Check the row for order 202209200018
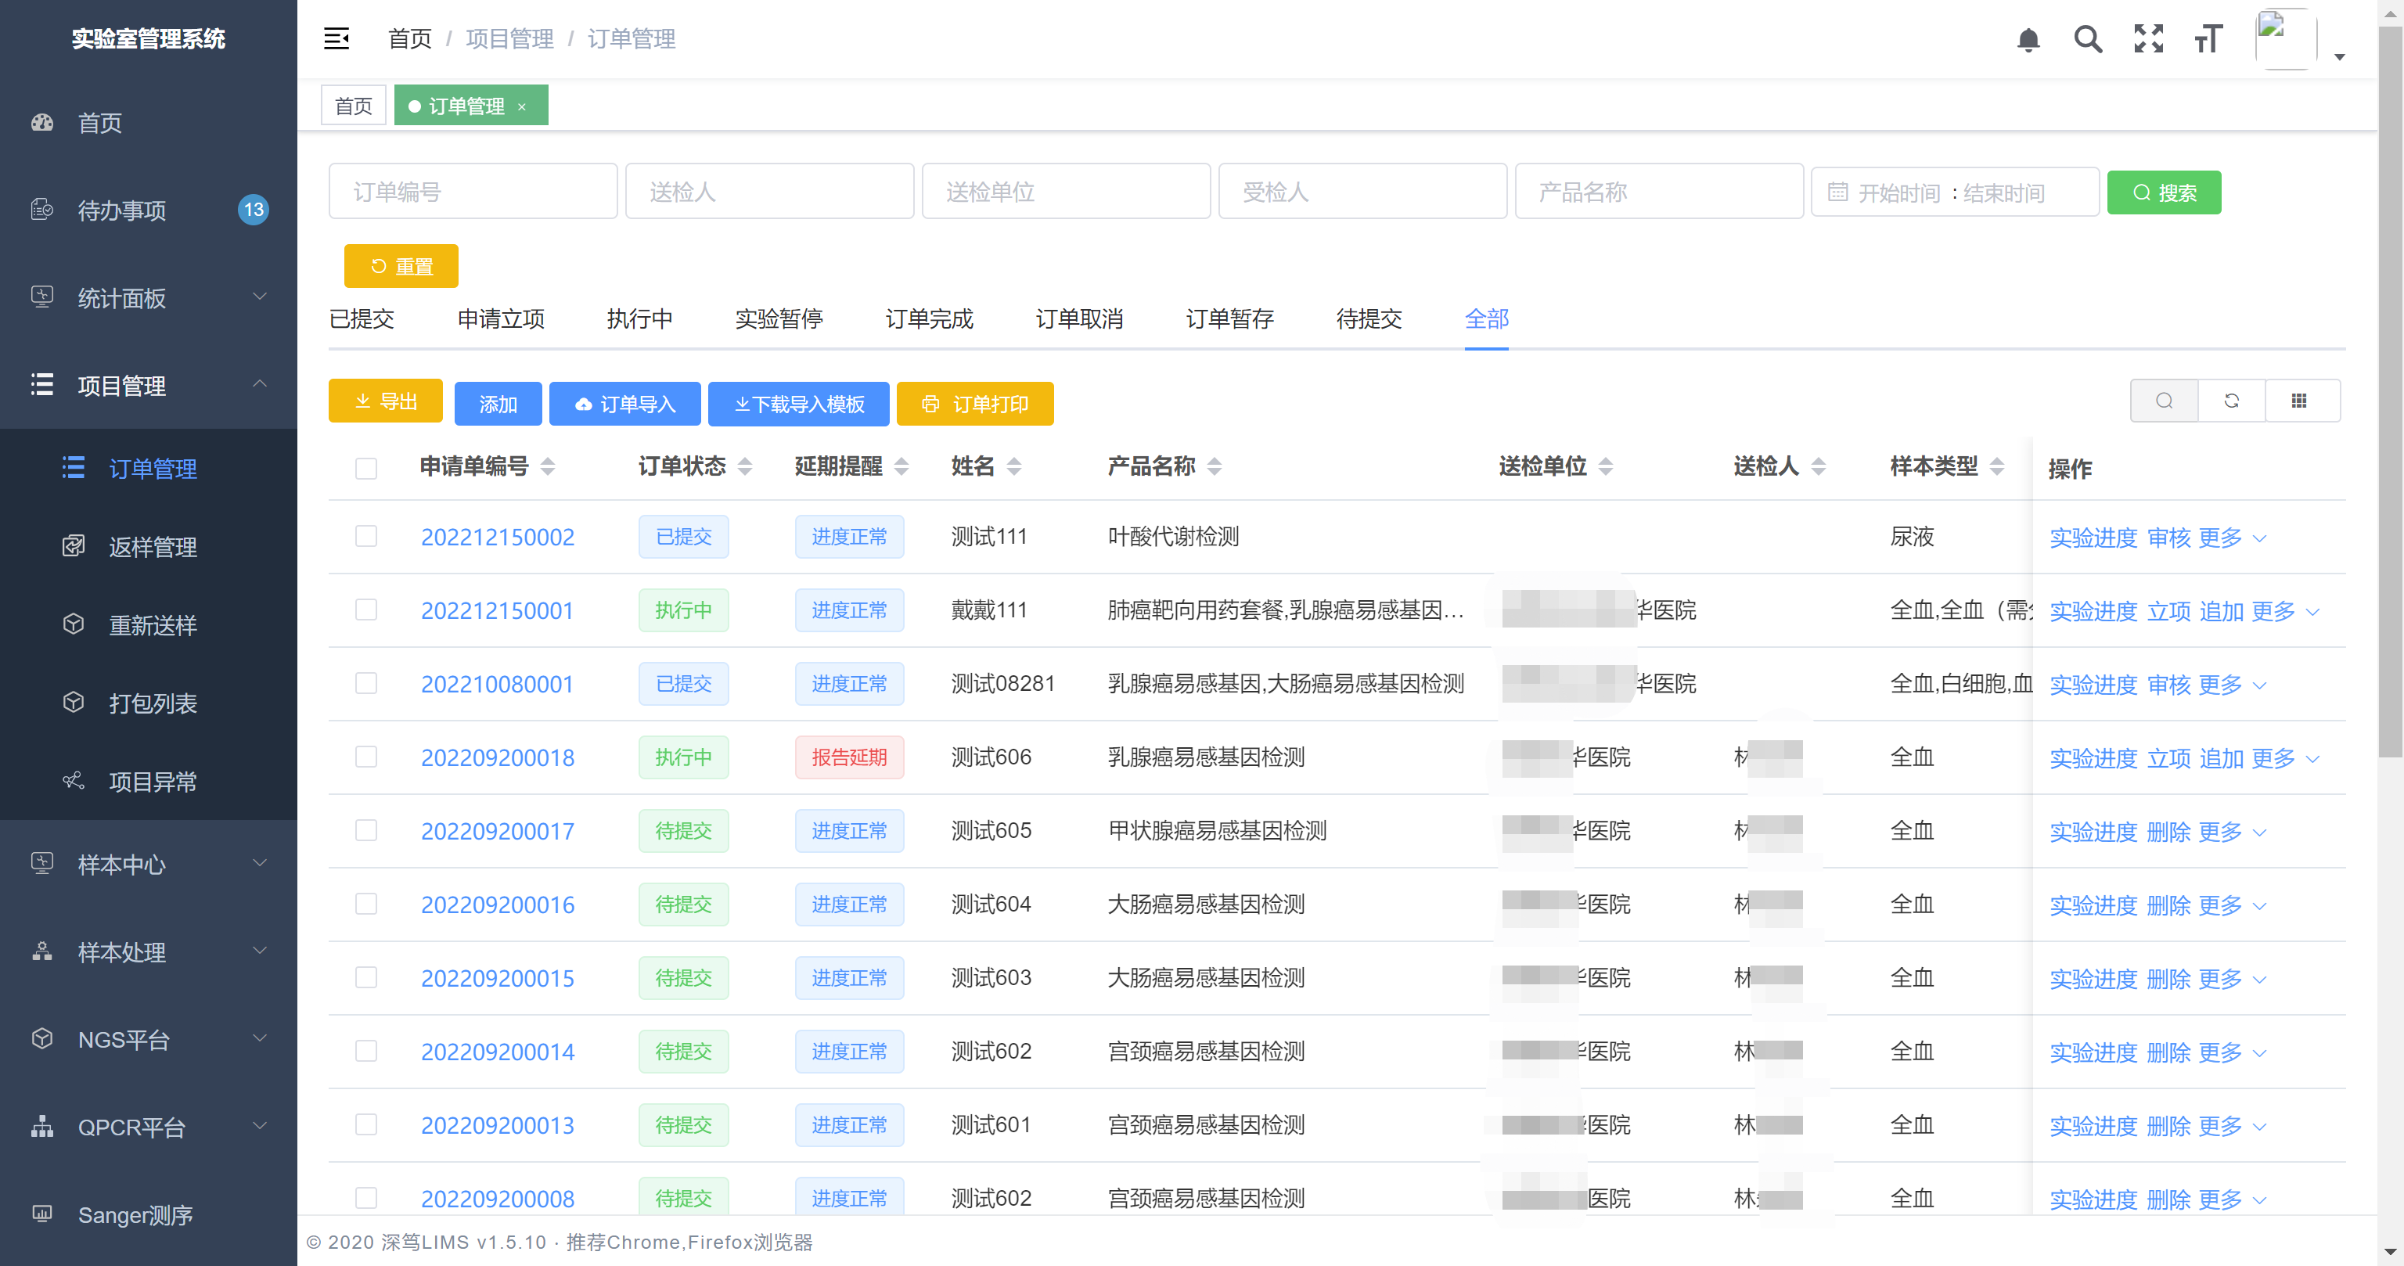Screen dimensions: 2404x1266 tap(365, 757)
